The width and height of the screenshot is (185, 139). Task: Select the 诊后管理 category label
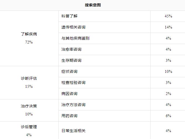[29, 127]
